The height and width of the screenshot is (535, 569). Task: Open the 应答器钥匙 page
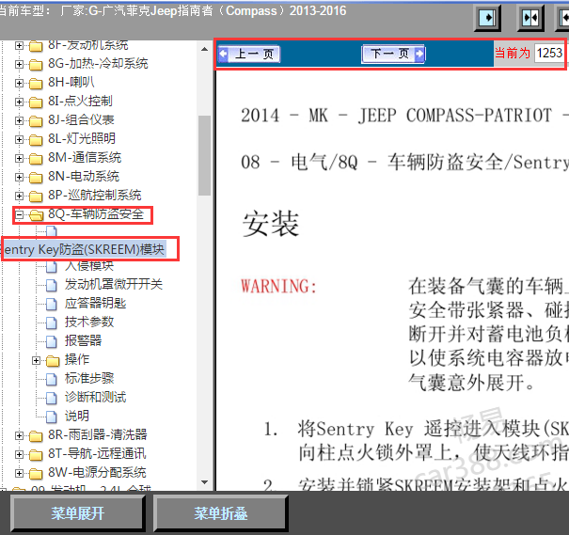[95, 303]
